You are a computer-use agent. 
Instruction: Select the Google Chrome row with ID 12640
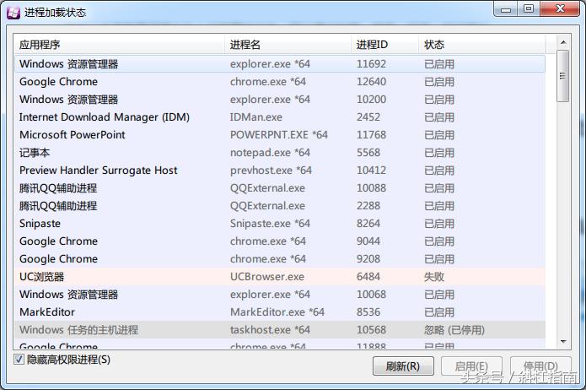(x=280, y=82)
